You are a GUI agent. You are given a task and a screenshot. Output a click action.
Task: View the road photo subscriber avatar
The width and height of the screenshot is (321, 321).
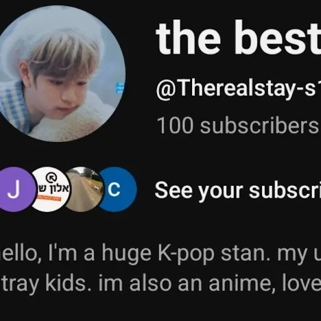(x=84, y=189)
